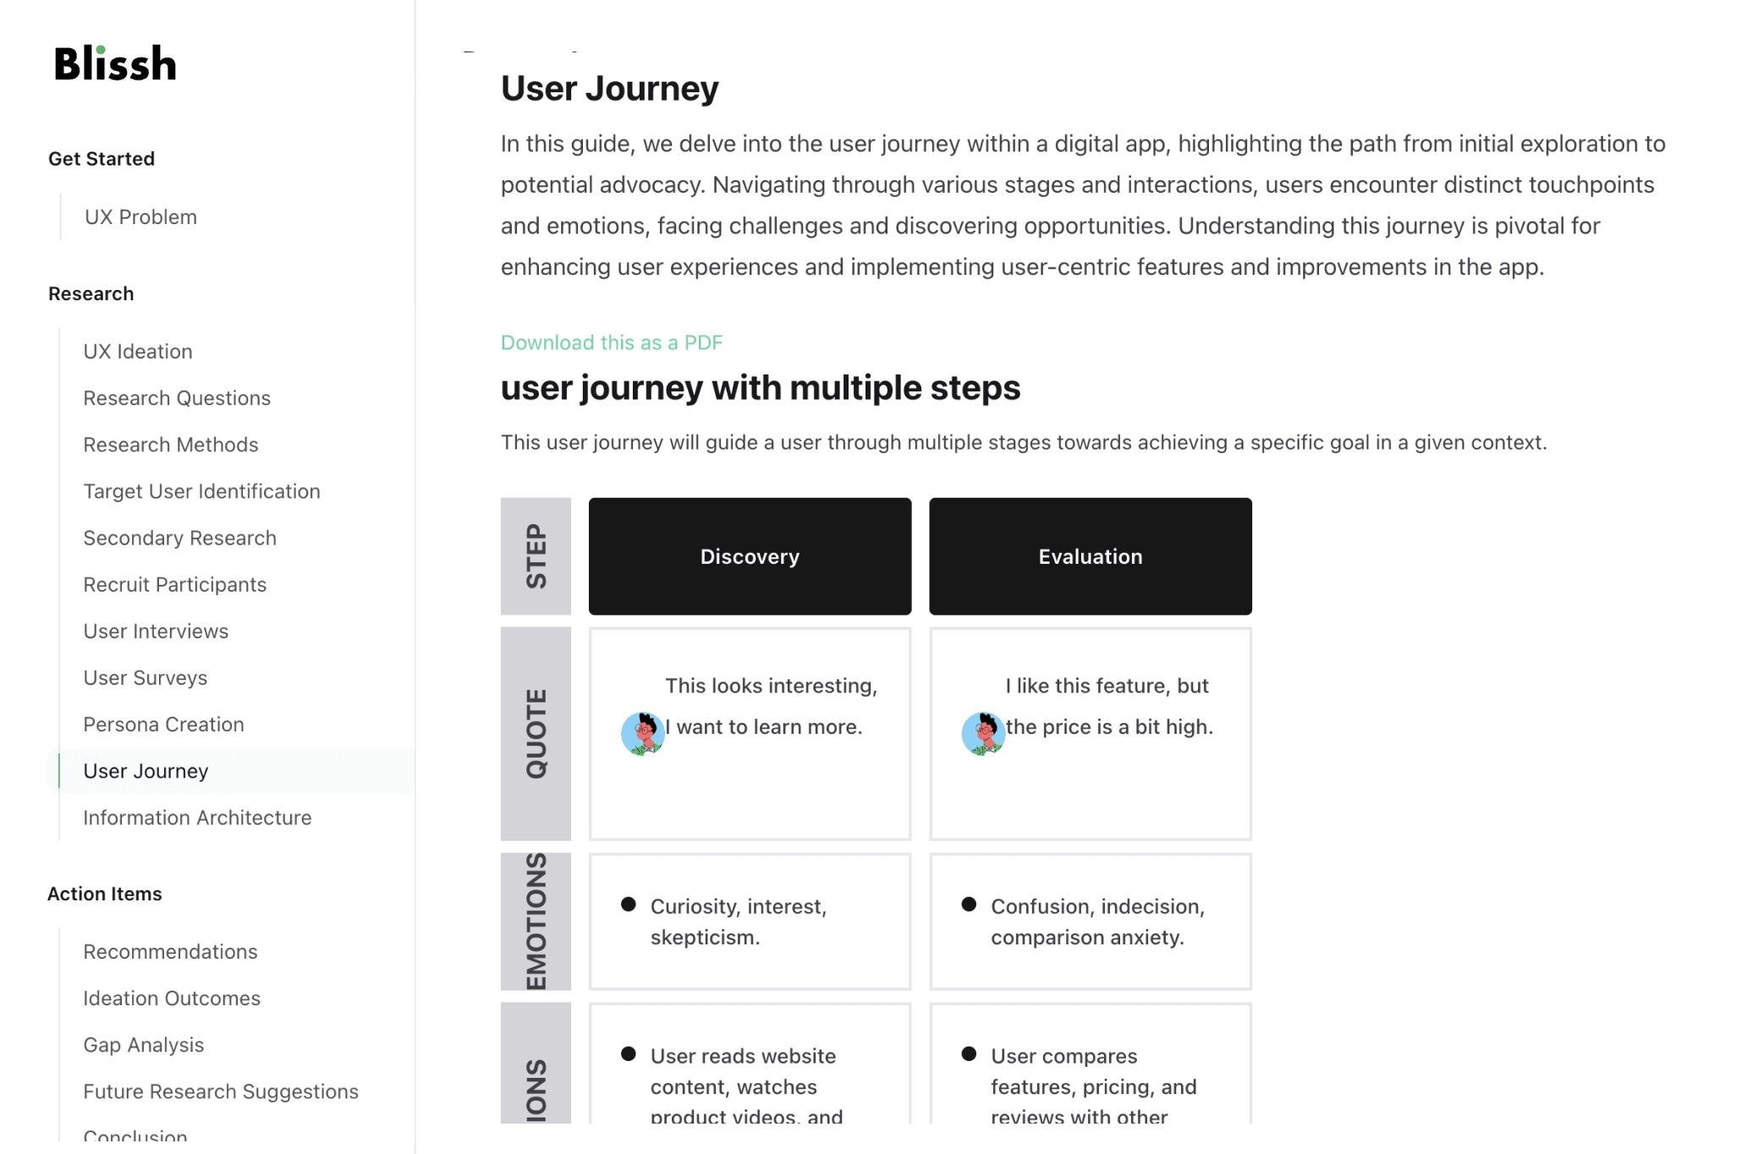Screen dimensions: 1742x1154
Task: Navigate to Persona Creation
Action: click(x=163, y=725)
